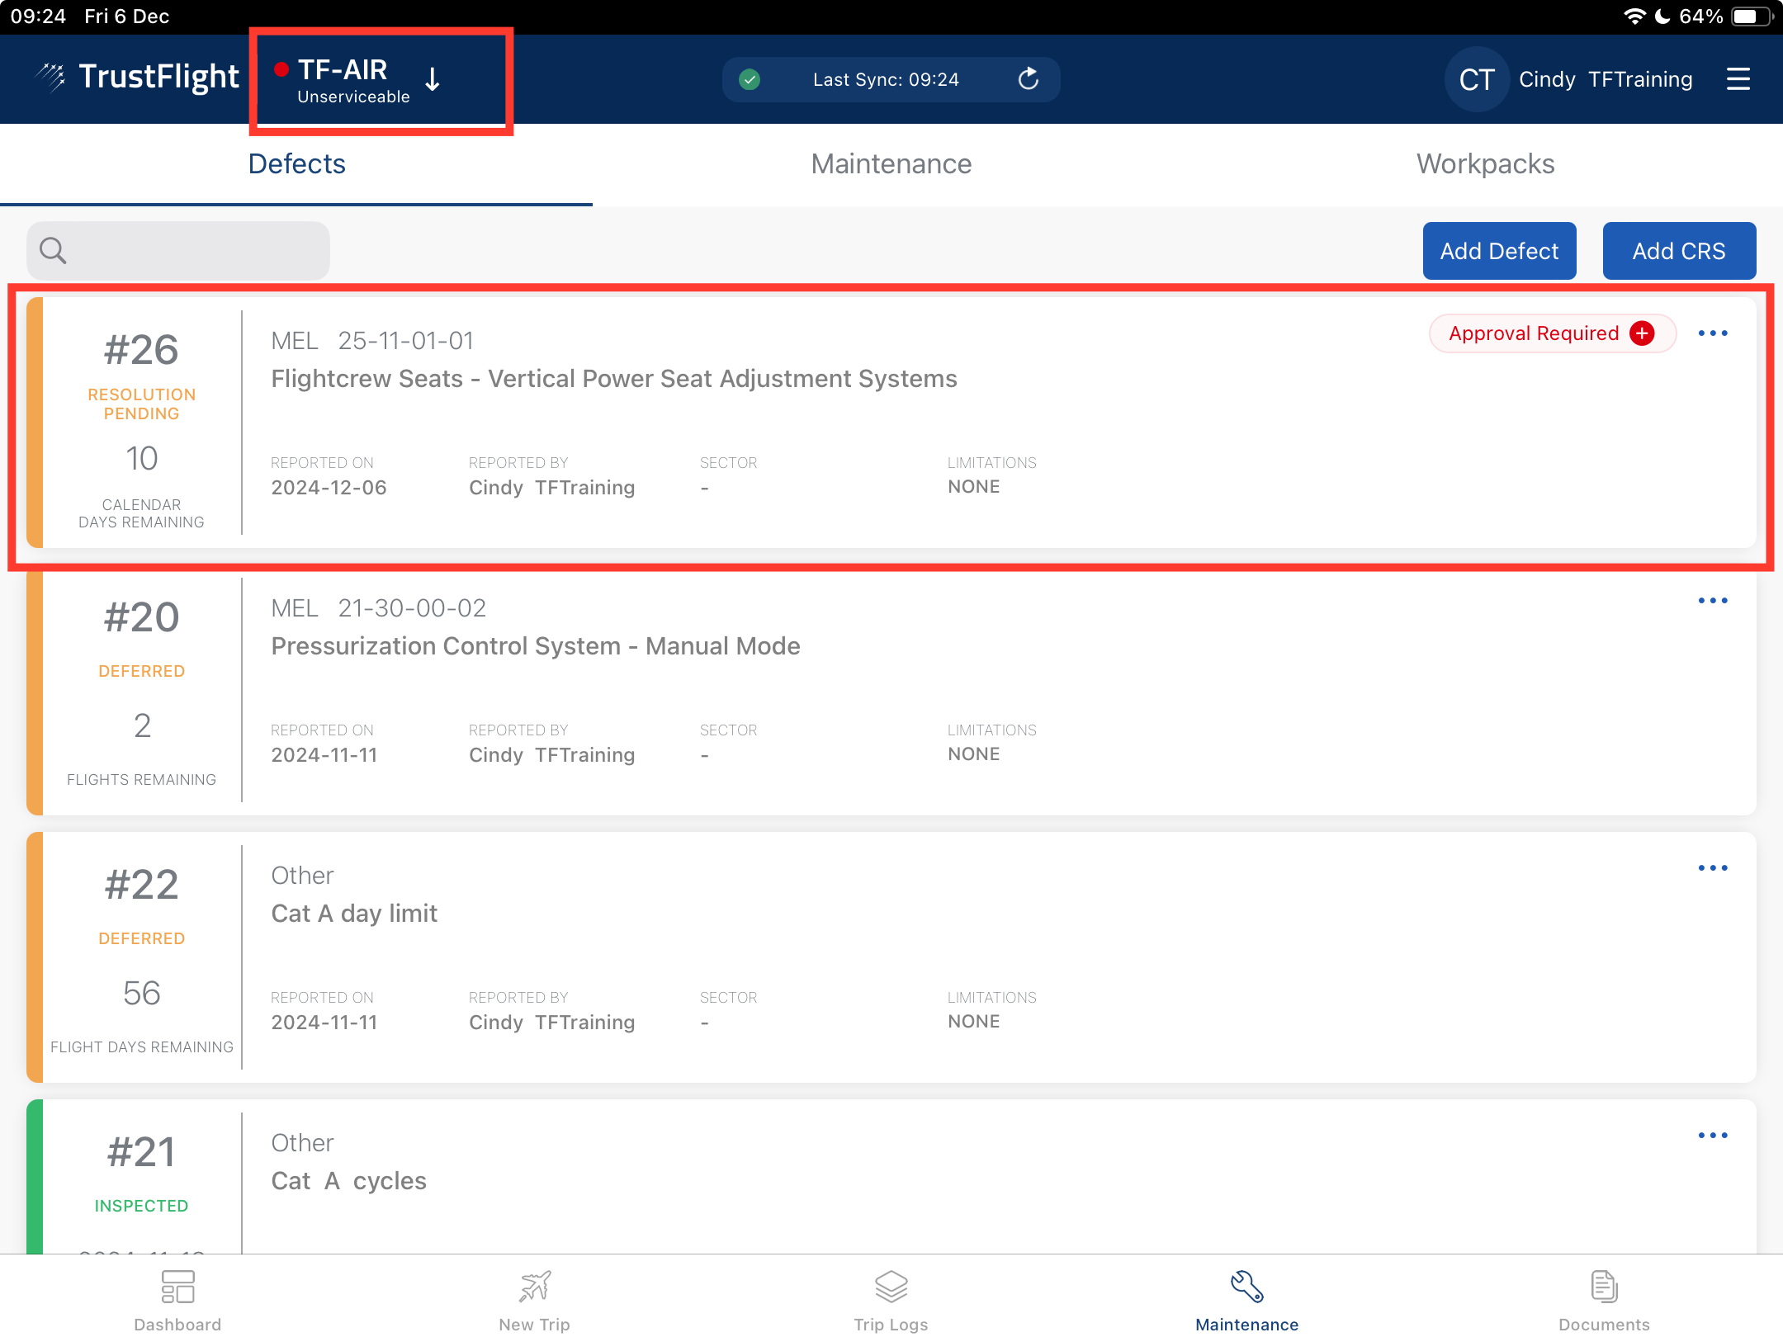Tap the INSPECTED status label
Viewport: 1783px width, 1337px height.
point(141,1206)
